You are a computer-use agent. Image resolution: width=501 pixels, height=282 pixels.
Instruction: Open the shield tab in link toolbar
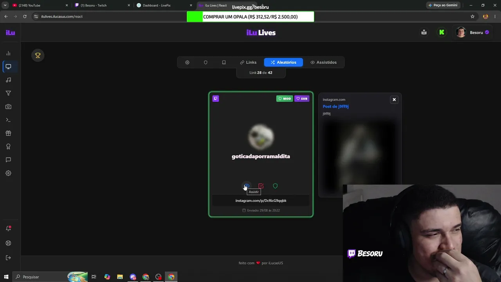pos(205,62)
